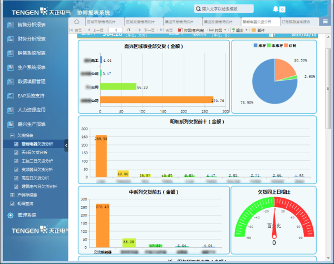The image size is (334, 264).
Task: Click the 库存 blue legend swatch
Action: pos(256,45)
